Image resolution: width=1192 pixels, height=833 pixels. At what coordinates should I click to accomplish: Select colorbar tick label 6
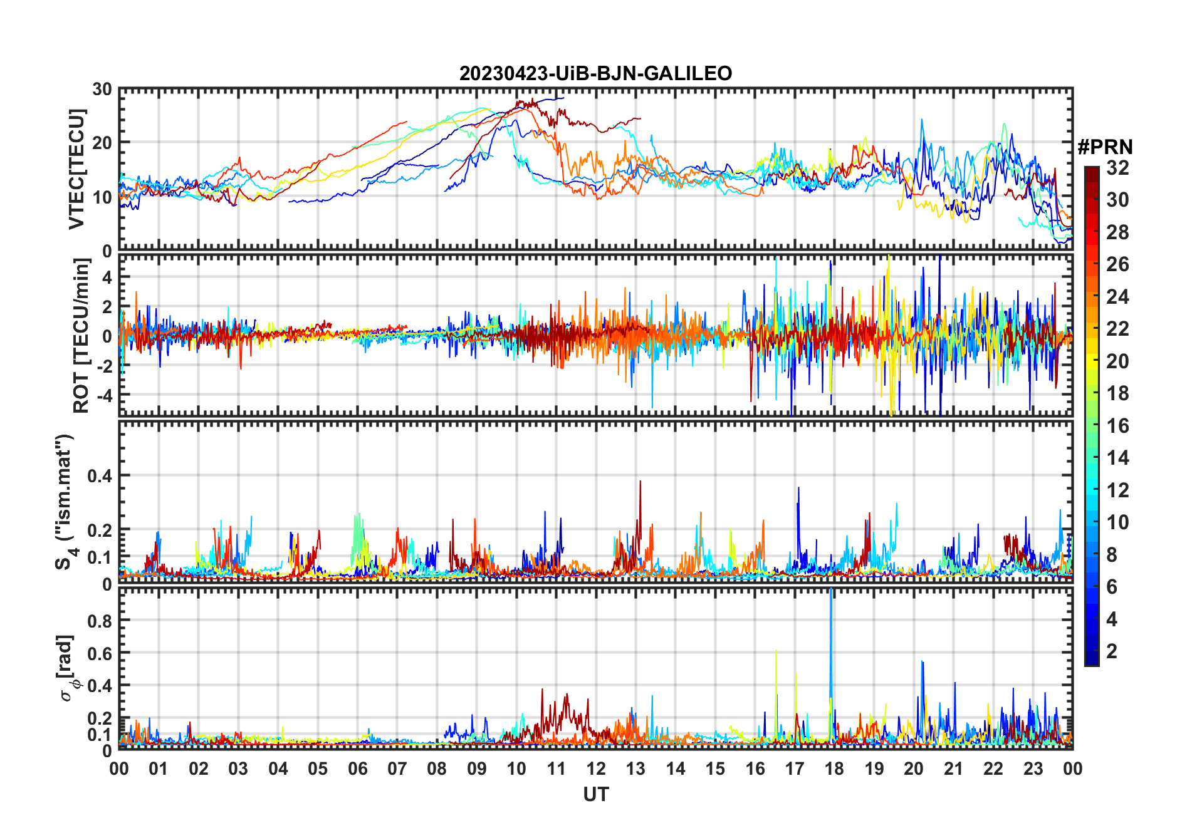click(1112, 586)
